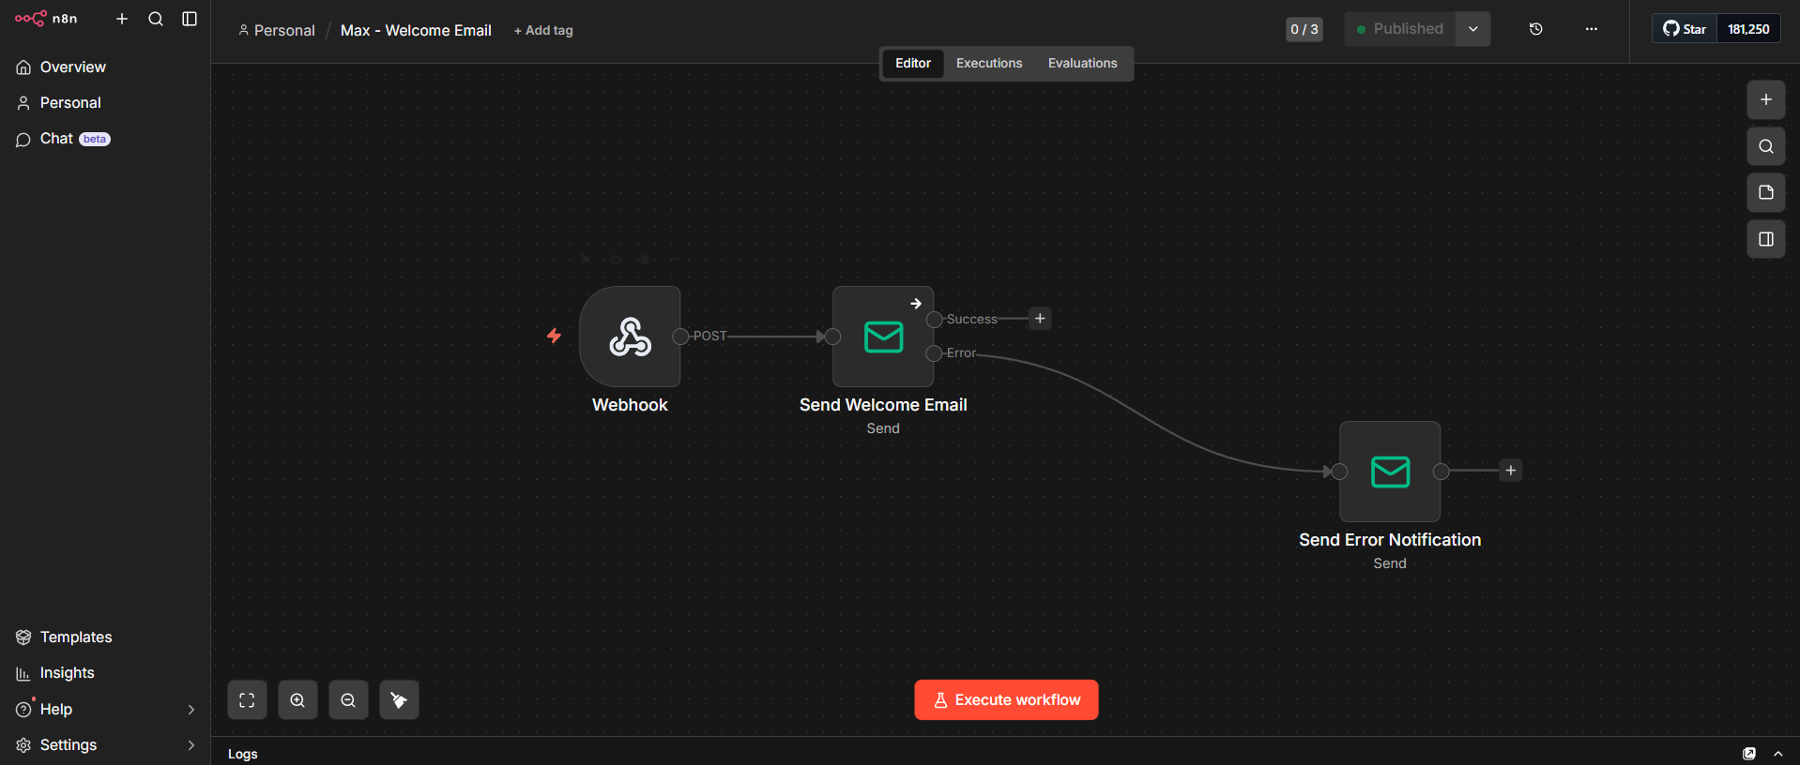Click the GitHub Star button
1800x765 pixels.
point(1685,29)
